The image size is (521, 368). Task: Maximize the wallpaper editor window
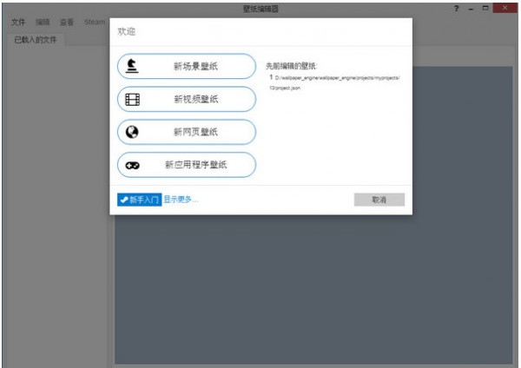[x=485, y=8]
